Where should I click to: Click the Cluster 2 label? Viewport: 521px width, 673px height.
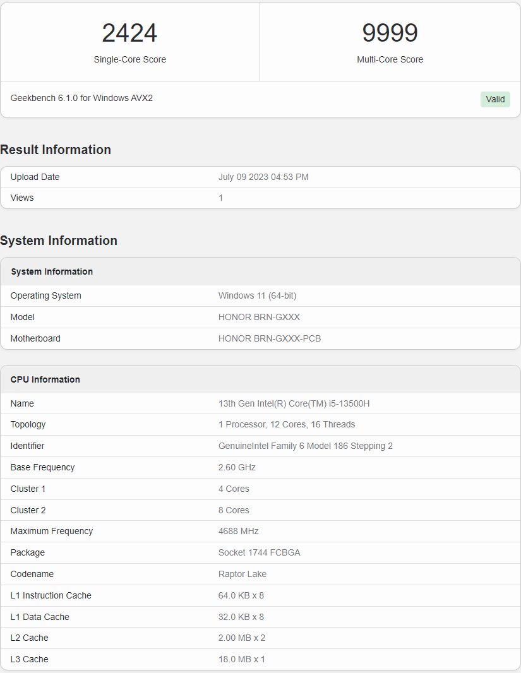click(28, 510)
